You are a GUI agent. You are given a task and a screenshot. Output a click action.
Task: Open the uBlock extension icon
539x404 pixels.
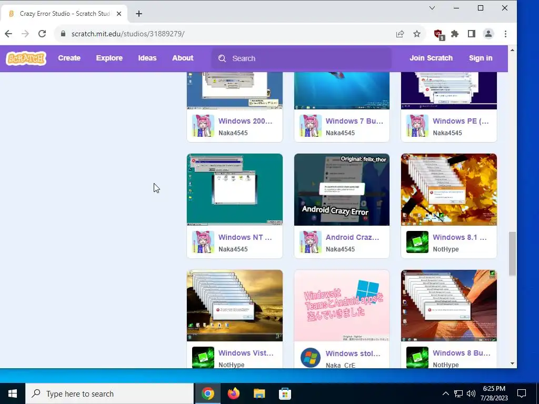[439, 34]
